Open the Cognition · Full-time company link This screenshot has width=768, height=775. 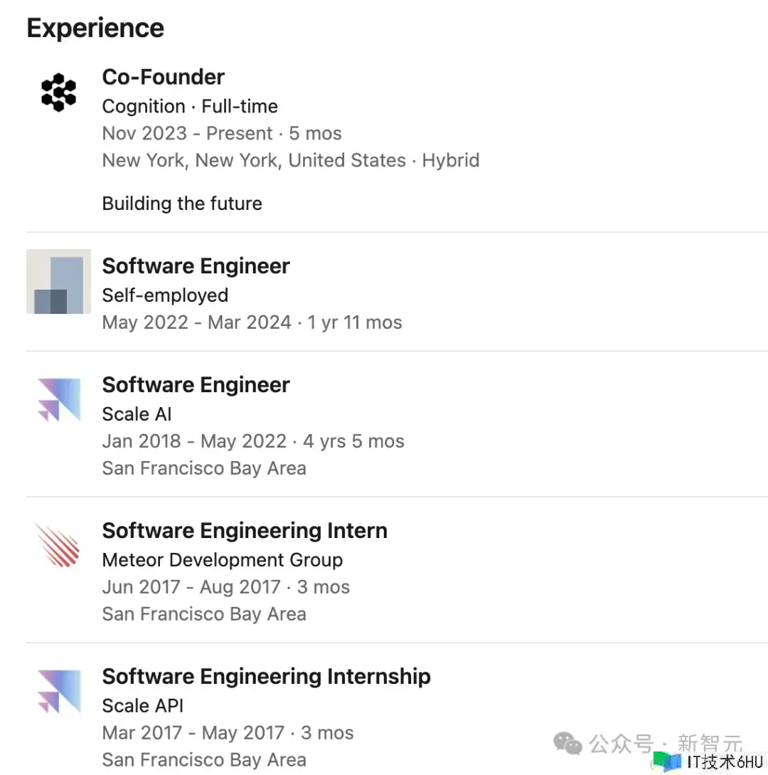[x=190, y=107]
